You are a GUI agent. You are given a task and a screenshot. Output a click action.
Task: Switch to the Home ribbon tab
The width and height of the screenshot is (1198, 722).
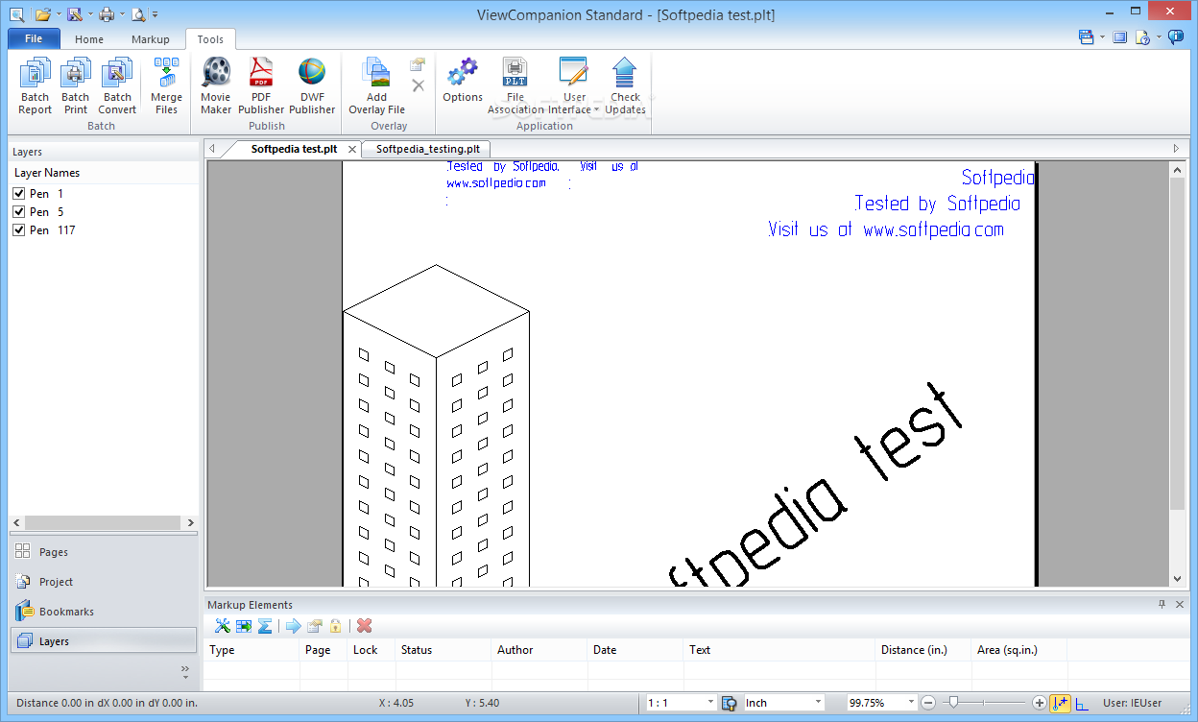pyautogui.click(x=89, y=39)
